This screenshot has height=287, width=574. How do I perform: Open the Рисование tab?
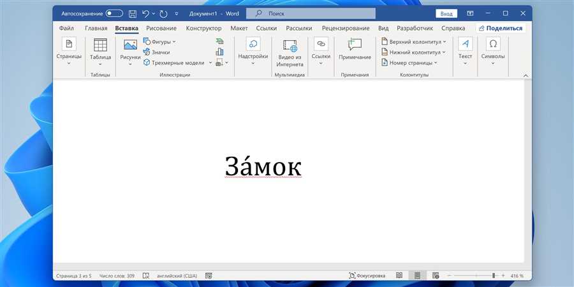(x=161, y=28)
